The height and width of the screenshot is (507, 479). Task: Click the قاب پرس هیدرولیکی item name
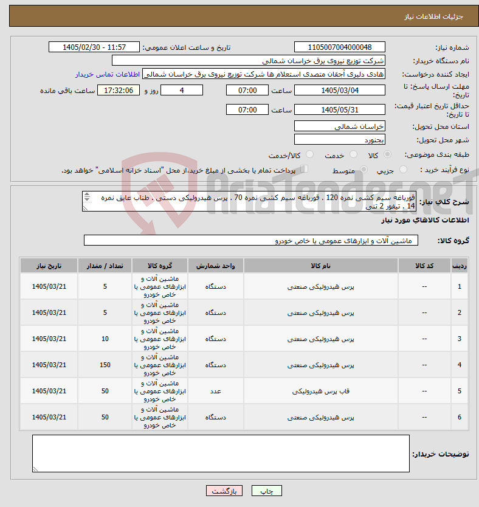tap(320, 391)
